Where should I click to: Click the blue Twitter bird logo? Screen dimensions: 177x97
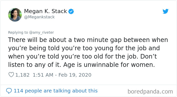coord(165,11)
